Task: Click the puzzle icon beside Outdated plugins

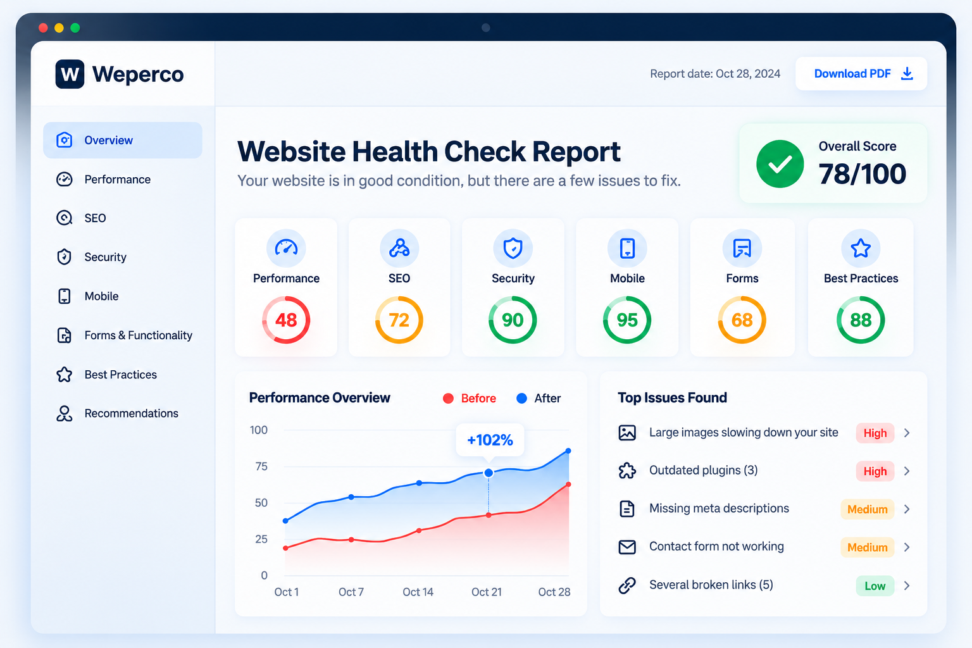Action: 627,471
